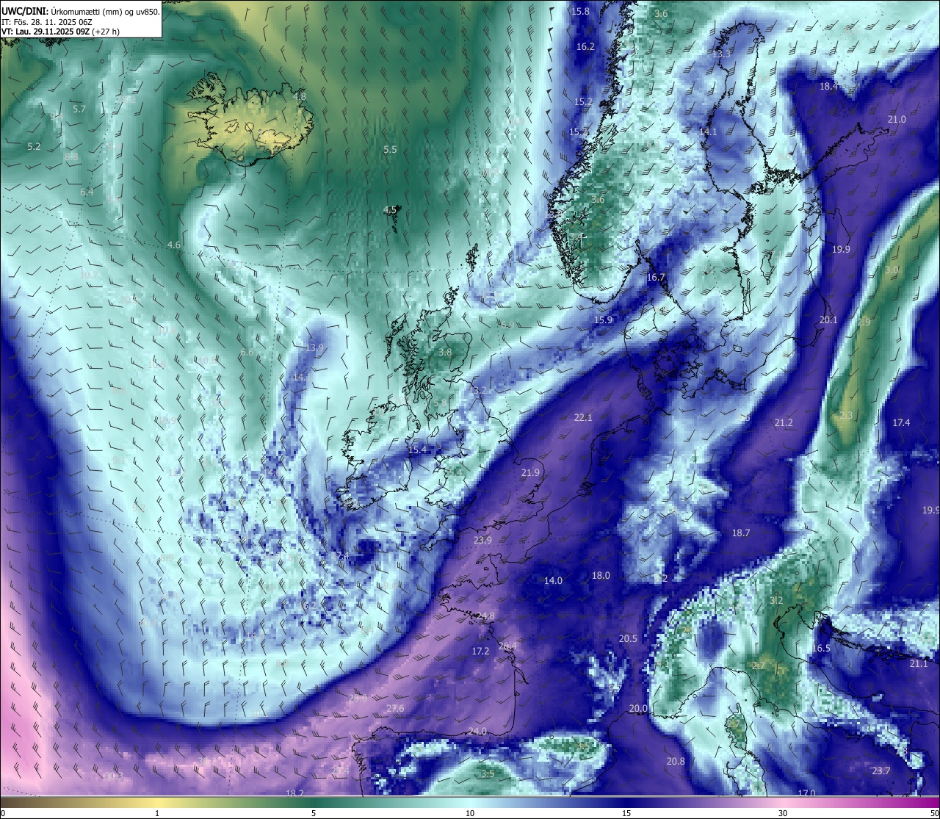Click the 5.2 value label
The image size is (940, 819).
pos(34,147)
